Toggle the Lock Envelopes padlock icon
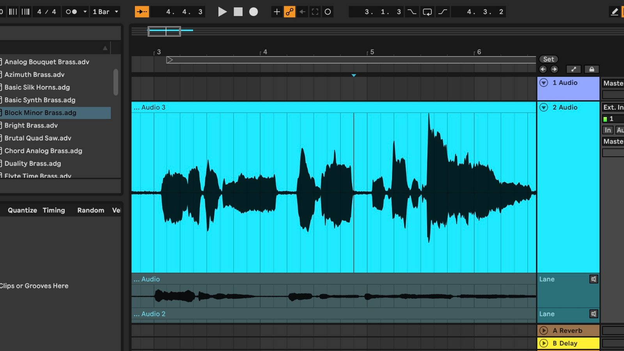 (x=592, y=69)
